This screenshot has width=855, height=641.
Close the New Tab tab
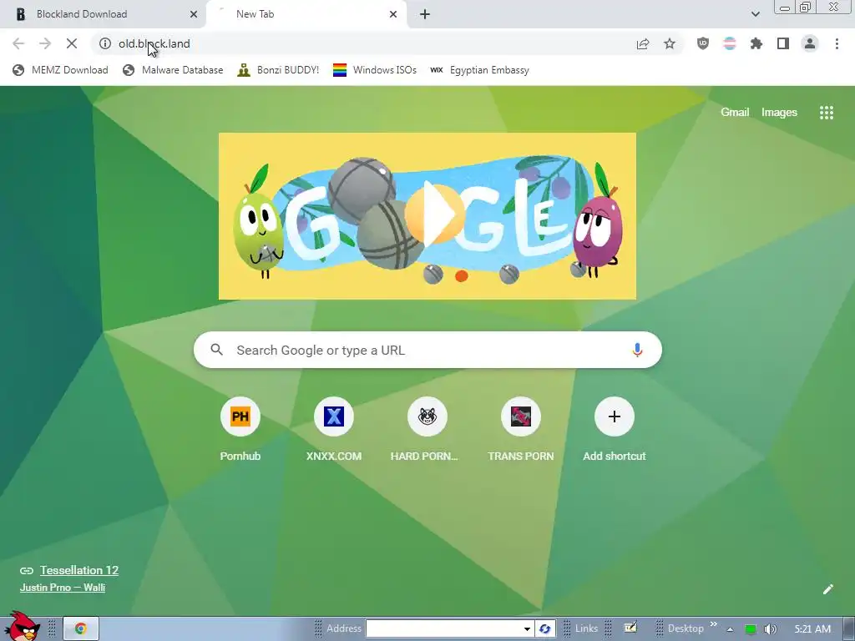click(x=393, y=14)
